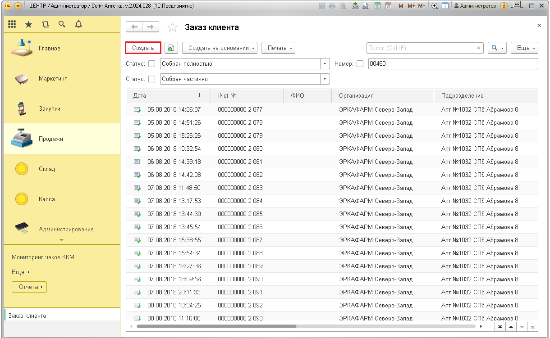
Task: Open the favorites star in the sidebar toolbar
Action: click(28, 25)
